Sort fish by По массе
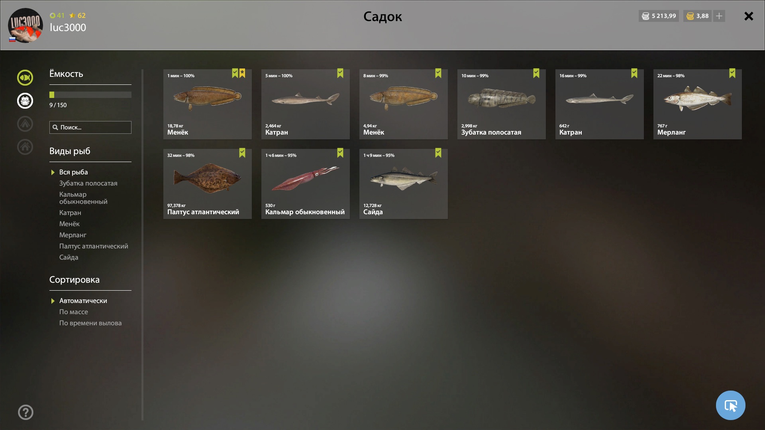765x430 pixels. (x=74, y=312)
